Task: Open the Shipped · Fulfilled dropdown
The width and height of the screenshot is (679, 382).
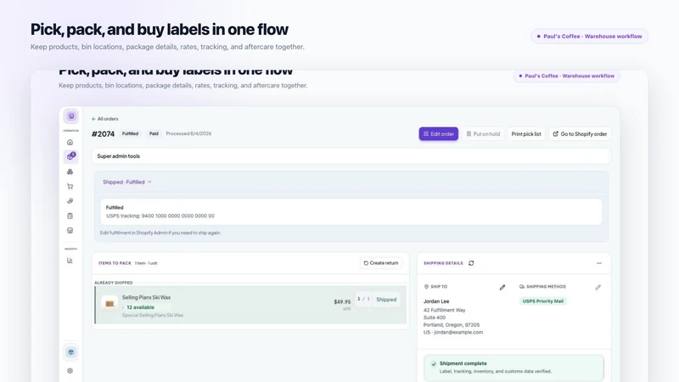Action: click(126, 182)
